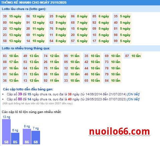
Task: Click the '18 lần' cell beside number 83
Action: tap(14, 56)
